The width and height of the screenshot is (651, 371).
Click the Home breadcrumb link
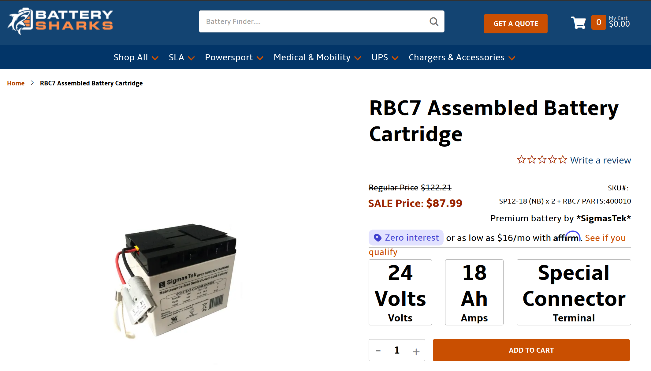click(16, 83)
